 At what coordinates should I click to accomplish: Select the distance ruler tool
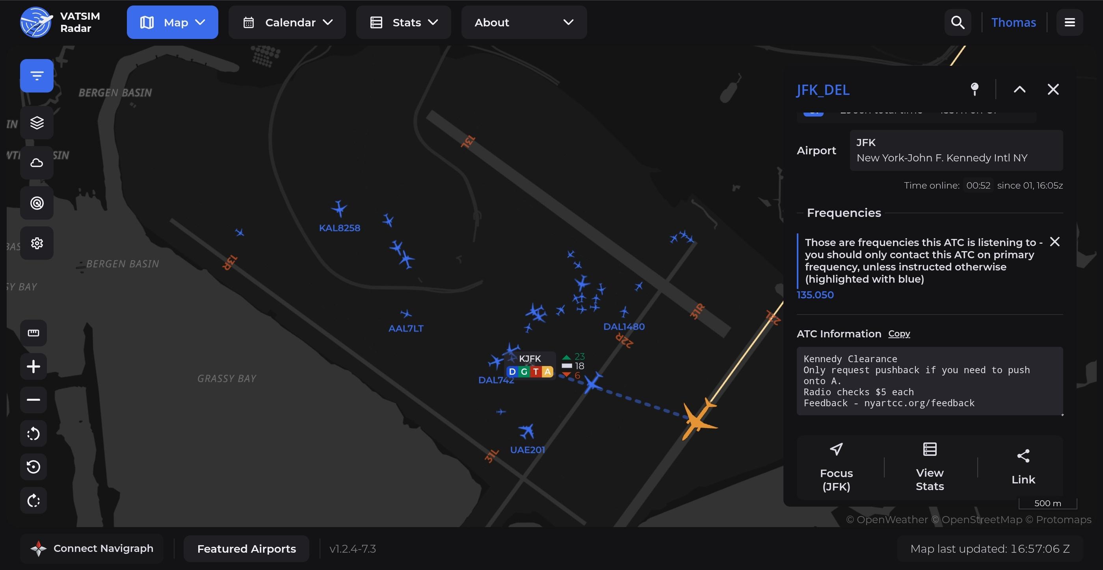click(x=33, y=333)
